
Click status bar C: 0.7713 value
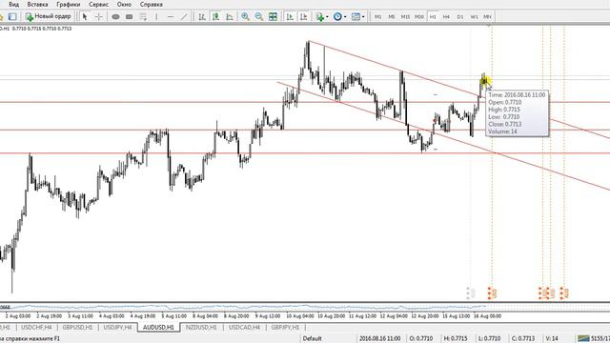click(523, 339)
